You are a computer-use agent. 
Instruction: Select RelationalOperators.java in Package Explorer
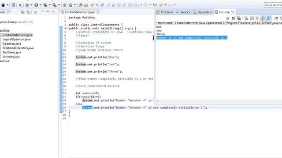[18, 48]
